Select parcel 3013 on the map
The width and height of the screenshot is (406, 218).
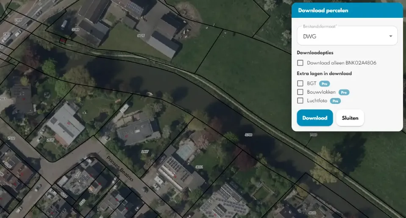tap(199, 167)
